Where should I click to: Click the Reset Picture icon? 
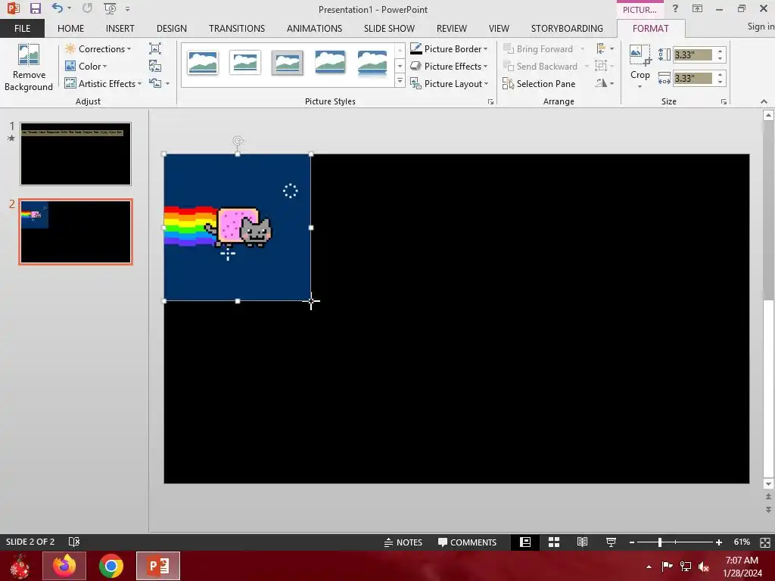point(155,83)
